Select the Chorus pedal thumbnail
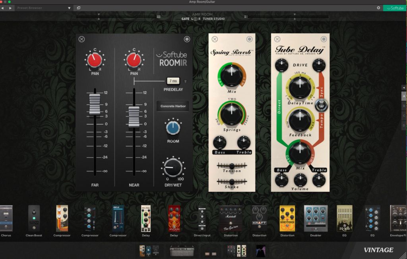The width and height of the screenshot is (407, 259). click(6, 218)
